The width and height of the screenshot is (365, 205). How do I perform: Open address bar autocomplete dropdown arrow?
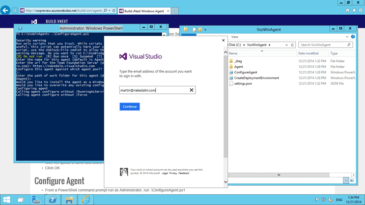pos(110,10)
